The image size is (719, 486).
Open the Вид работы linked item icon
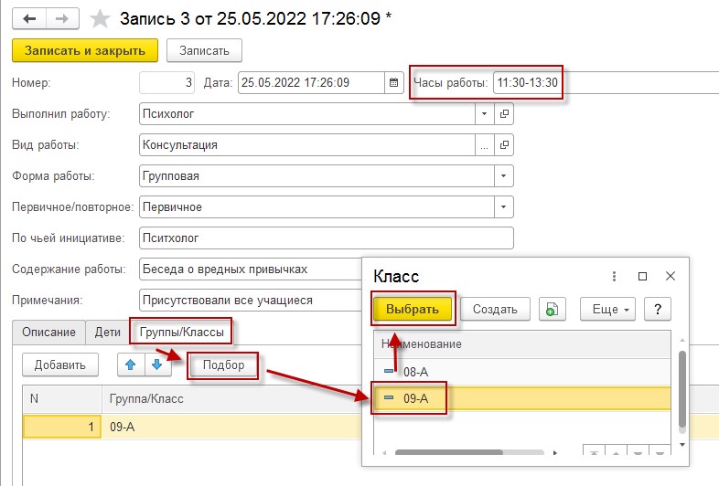tap(504, 144)
